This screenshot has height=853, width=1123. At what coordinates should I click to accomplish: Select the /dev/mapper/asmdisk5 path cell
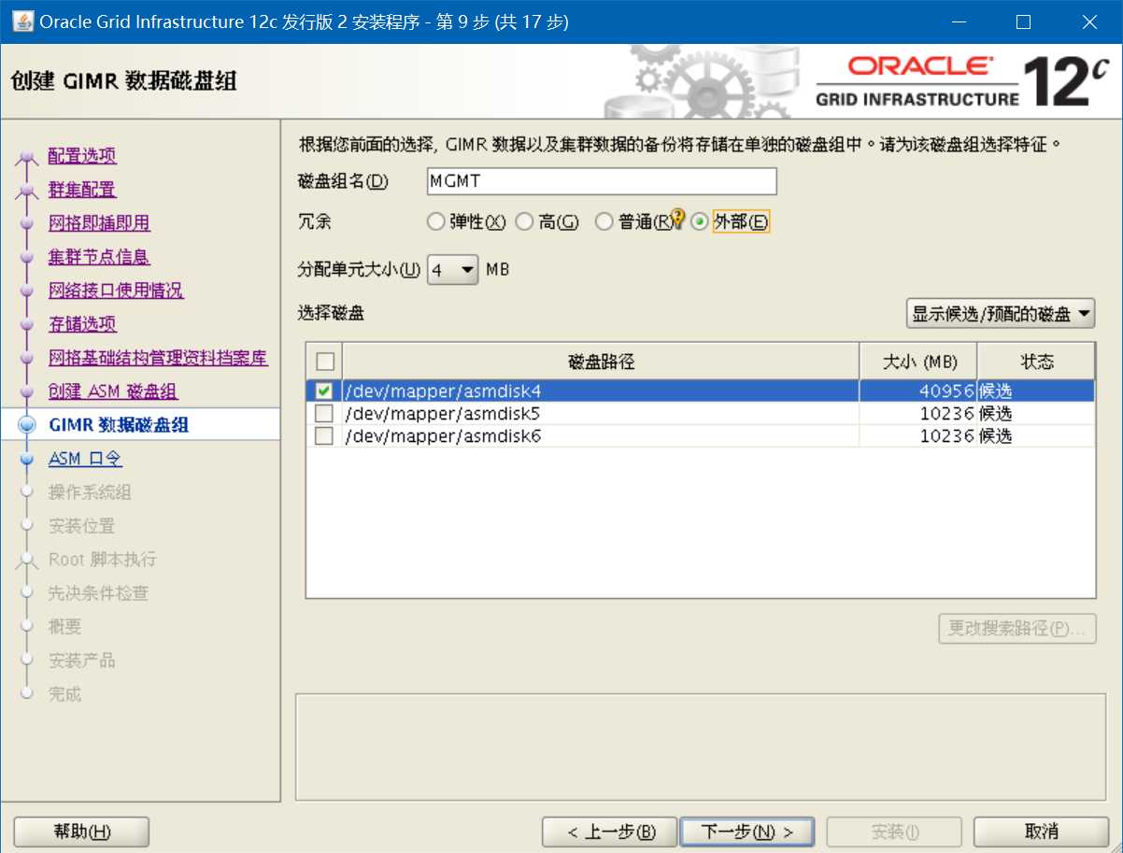click(x=601, y=413)
